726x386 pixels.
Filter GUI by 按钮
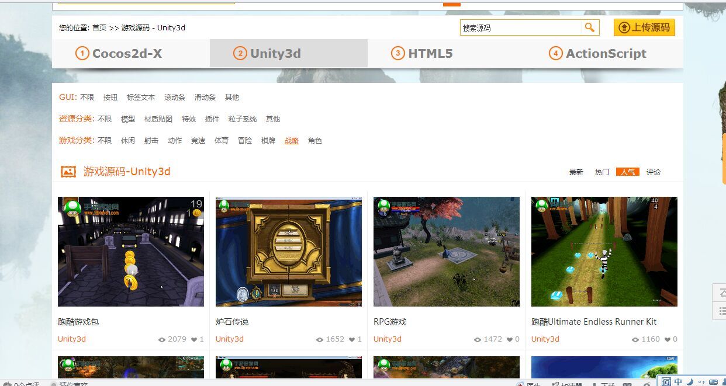pyautogui.click(x=110, y=98)
